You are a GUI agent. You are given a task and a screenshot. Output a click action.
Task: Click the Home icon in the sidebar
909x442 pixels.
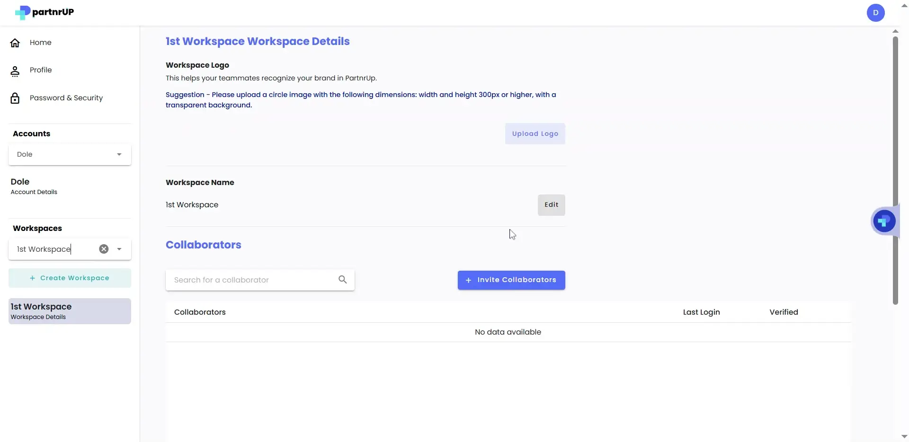tap(15, 42)
